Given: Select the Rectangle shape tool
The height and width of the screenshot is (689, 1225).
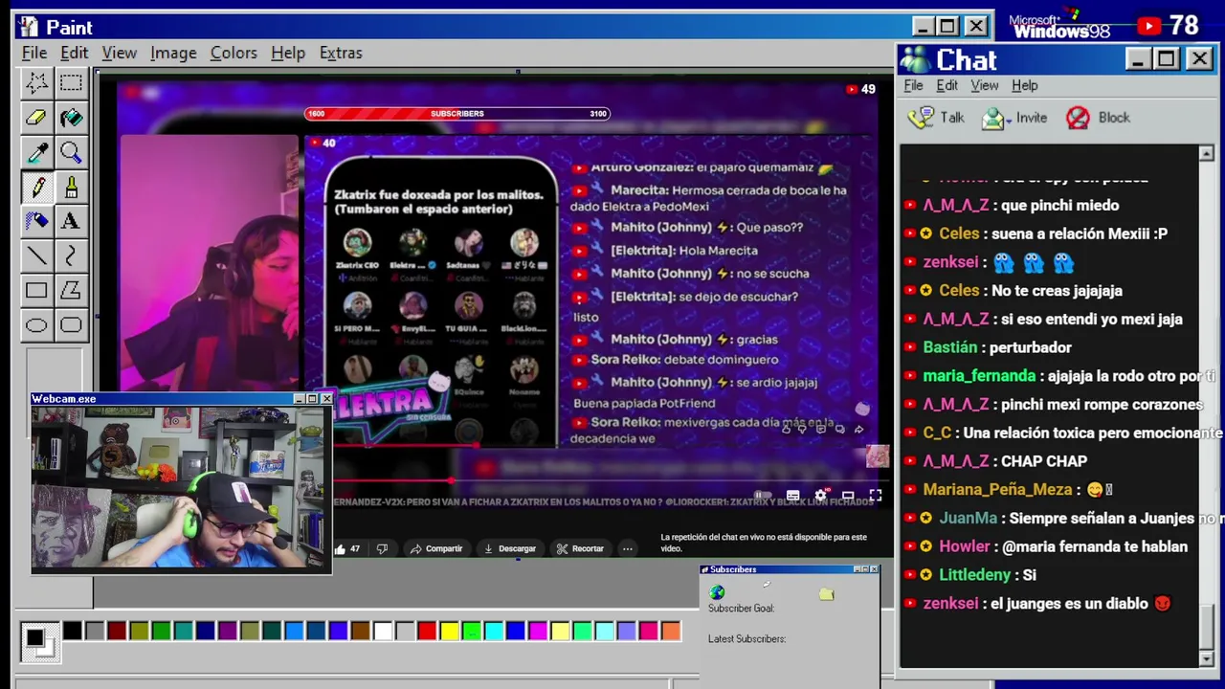Looking at the screenshot, I should (x=36, y=290).
